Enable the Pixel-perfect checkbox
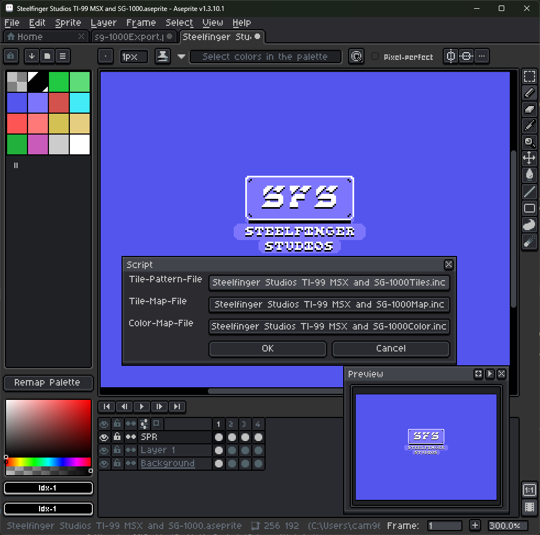The width and height of the screenshot is (540, 535). point(374,56)
